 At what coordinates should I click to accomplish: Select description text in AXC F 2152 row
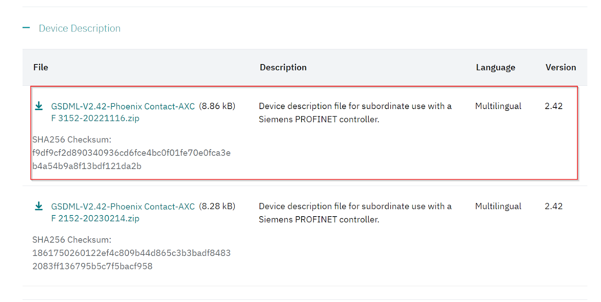point(355,212)
